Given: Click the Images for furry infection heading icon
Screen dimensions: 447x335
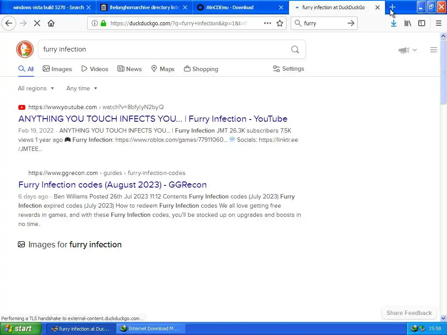Looking at the screenshot, I should click(21, 244).
